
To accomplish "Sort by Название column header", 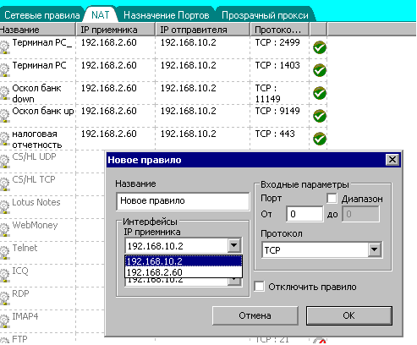I will click(37, 30).
